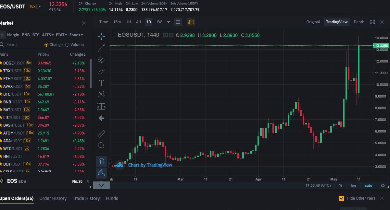
Task: Open the Order History tab
Action: click(x=53, y=198)
